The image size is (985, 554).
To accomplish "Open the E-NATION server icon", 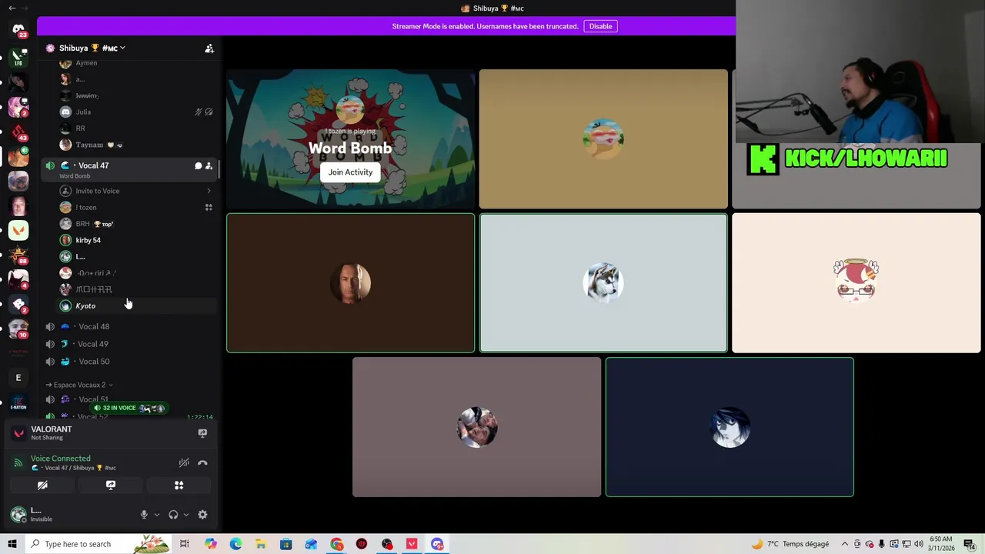I will 18,402.
